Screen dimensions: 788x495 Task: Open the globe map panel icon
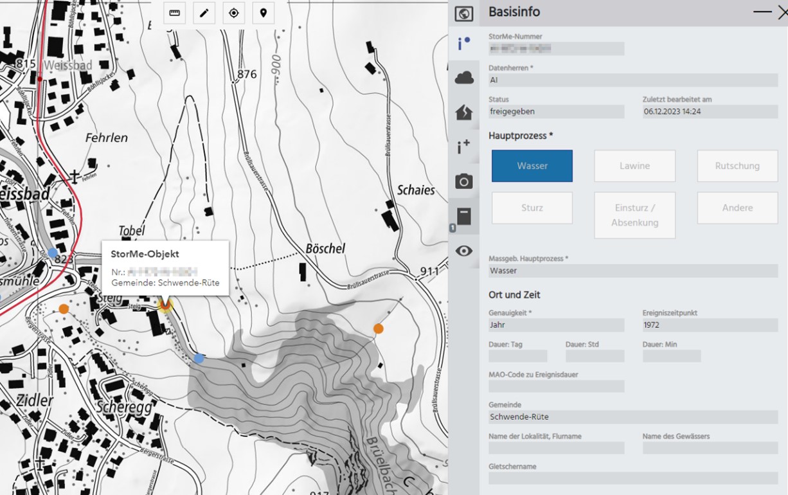464,14
